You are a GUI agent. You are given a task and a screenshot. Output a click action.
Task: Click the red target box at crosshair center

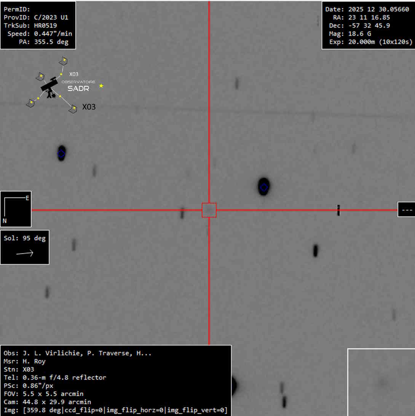209,210
